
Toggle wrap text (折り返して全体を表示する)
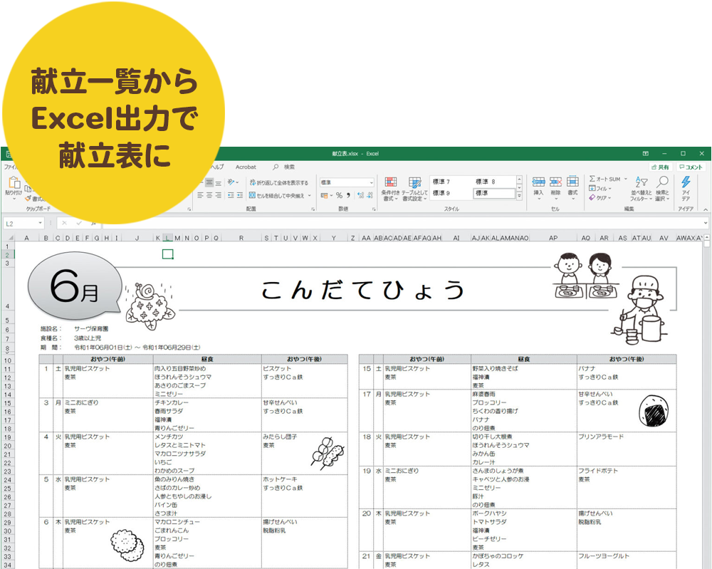pos(278,182)
